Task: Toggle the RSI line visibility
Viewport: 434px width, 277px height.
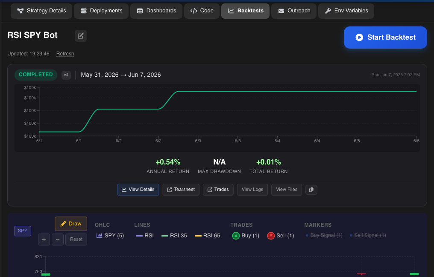Action: [x=145, y=236]
